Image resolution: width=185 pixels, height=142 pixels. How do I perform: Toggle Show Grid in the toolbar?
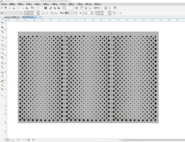point(86,8)
